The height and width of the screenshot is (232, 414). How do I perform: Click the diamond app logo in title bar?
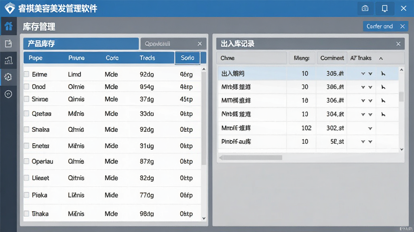(x=10, y=8)
